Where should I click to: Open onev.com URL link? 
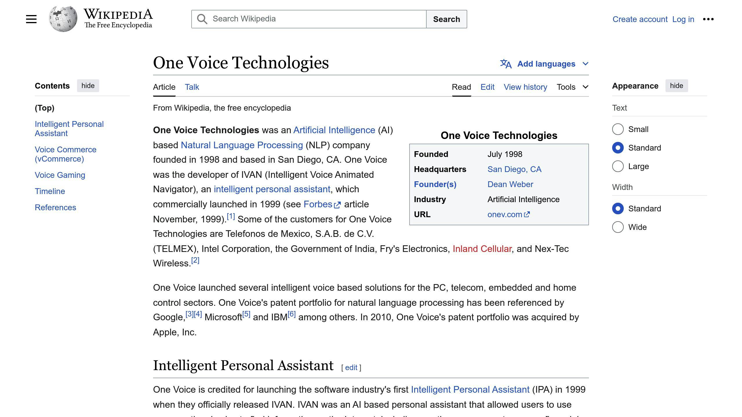pos(505,214)
